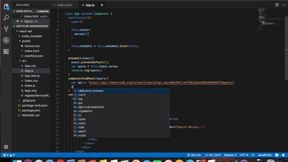288x162 pixels.
Task: Open the Debug view icon
Action: 6,40
